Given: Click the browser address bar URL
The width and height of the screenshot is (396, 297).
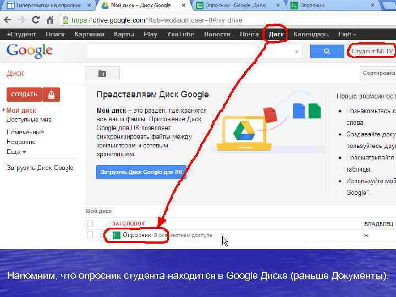Looking at the screenshot, I should [x=157, y=20].
